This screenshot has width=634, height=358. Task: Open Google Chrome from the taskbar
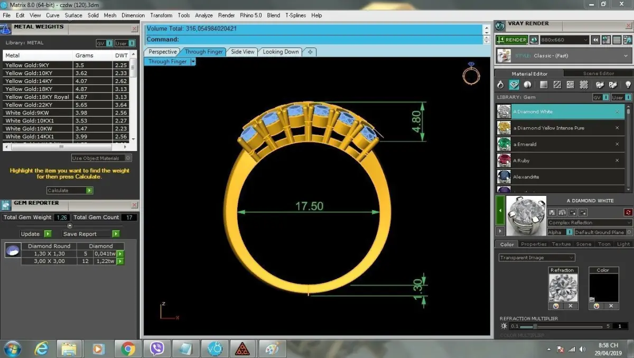127,348
